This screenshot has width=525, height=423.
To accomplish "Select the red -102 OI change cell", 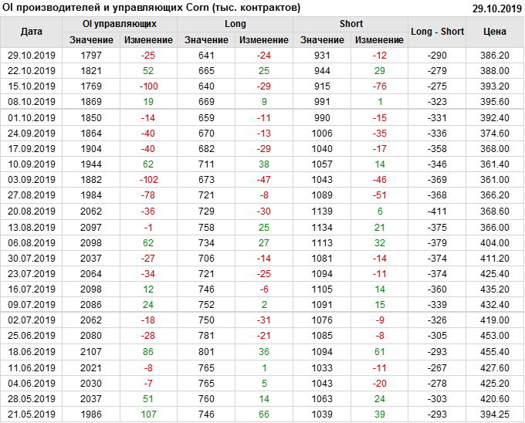I will coord(148,180).
